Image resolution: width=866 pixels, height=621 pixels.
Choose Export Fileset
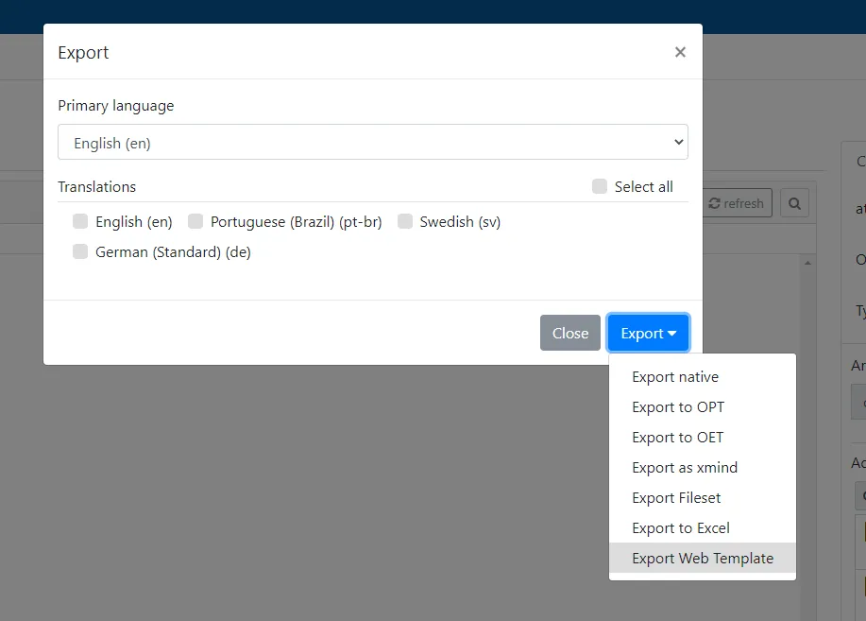point(675,497)
